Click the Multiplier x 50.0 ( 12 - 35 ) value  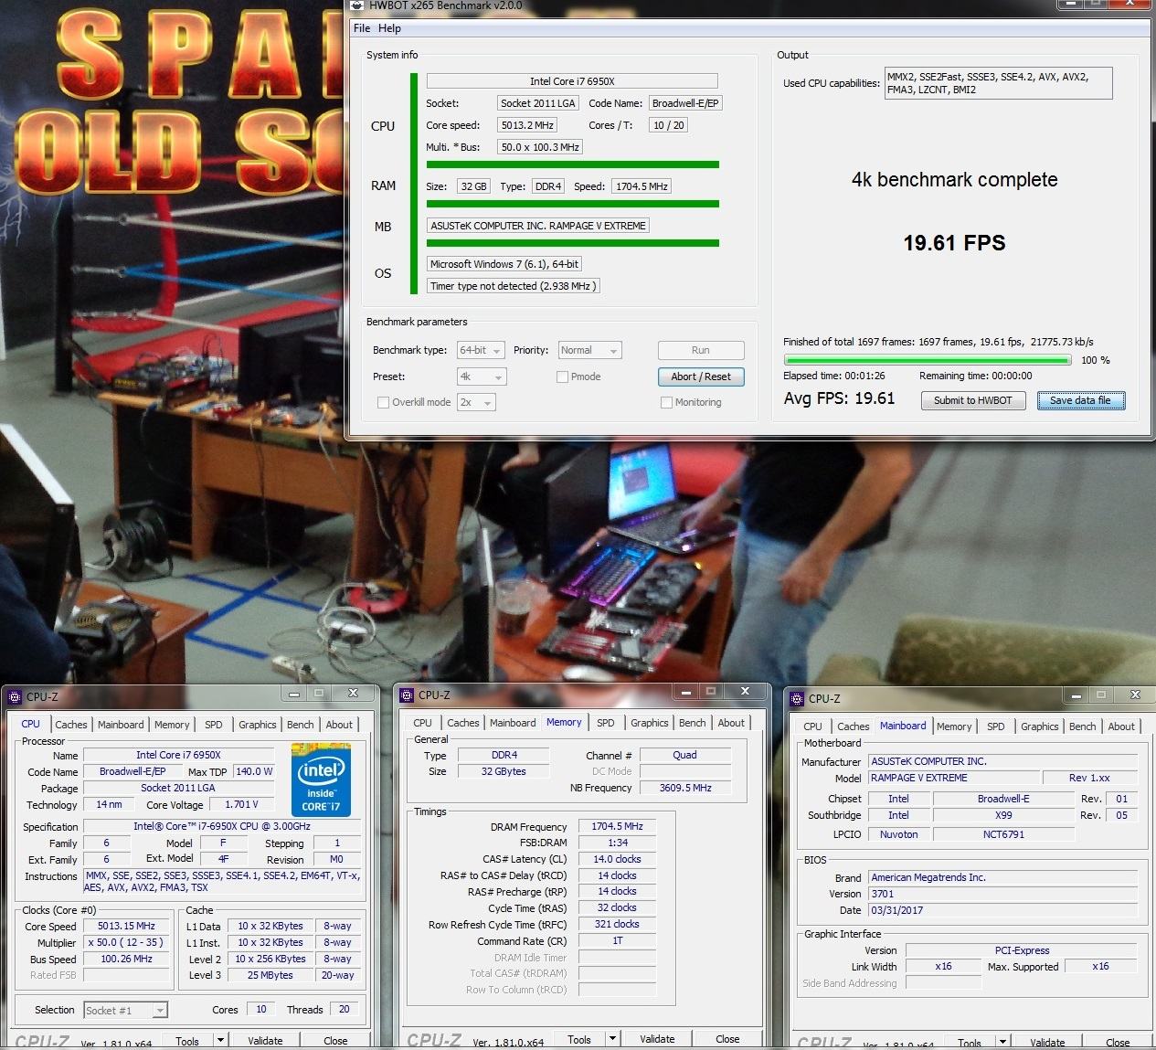point(125,942)
